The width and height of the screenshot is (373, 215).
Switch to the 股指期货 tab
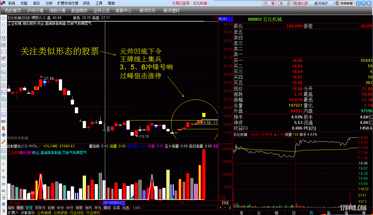point(79,11)
